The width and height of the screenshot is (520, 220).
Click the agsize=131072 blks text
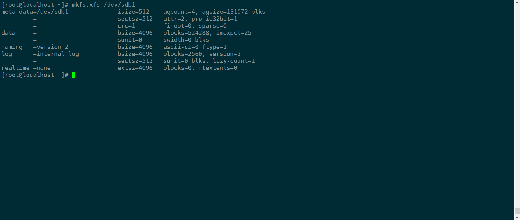[x=233, y=12]
